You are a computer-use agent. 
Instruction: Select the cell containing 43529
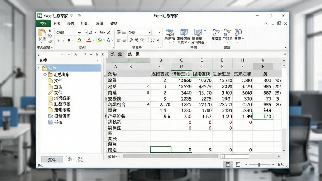(x=202, y=87)
